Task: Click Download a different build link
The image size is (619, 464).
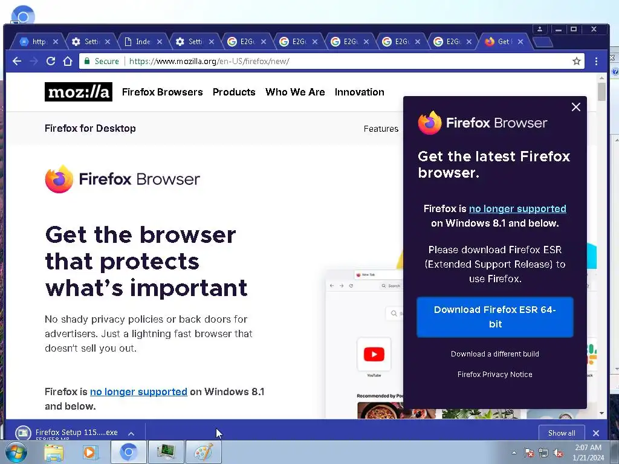Action: tap(495, 354)
